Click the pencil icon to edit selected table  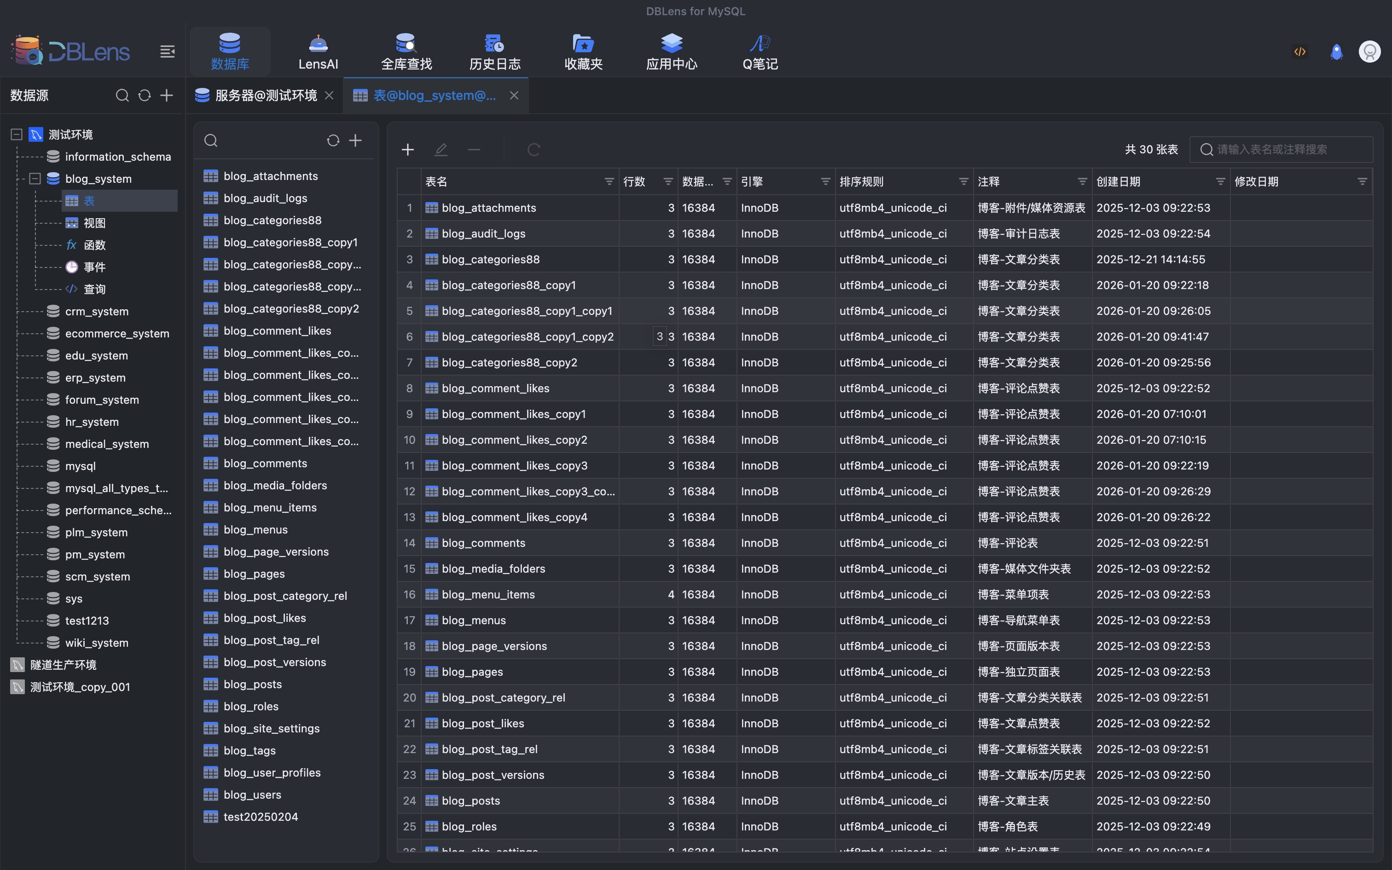(x=441, y=150)
